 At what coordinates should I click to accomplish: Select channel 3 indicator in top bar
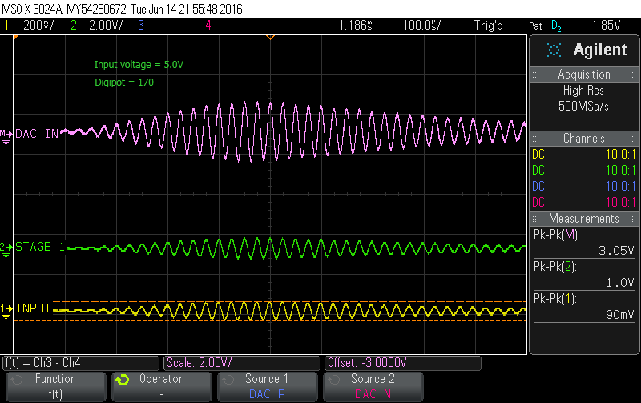tap(141, 26)
